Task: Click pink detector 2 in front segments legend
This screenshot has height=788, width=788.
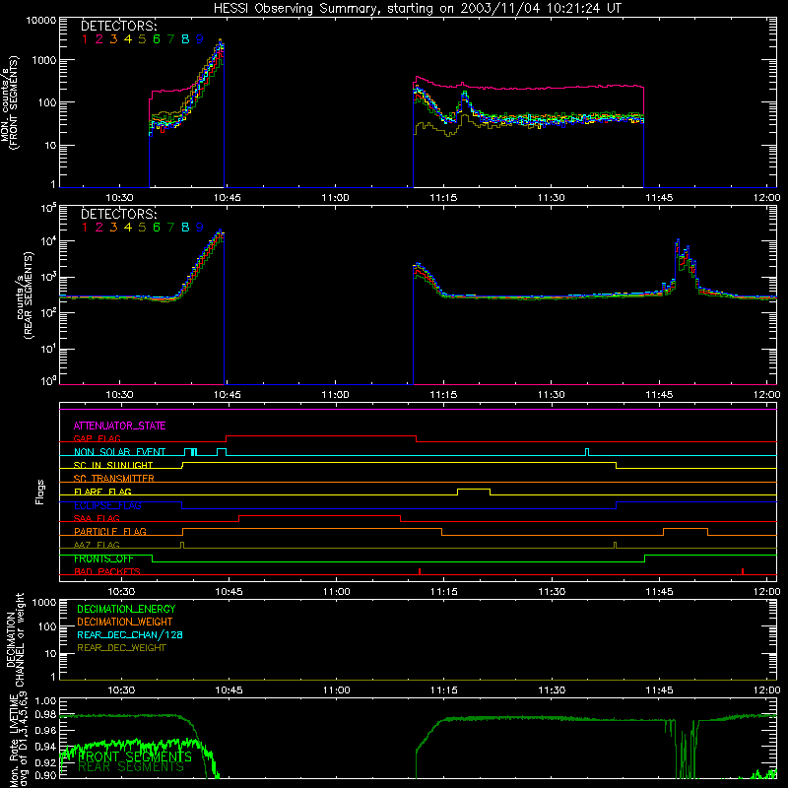Action: click(x=99, y=39)
